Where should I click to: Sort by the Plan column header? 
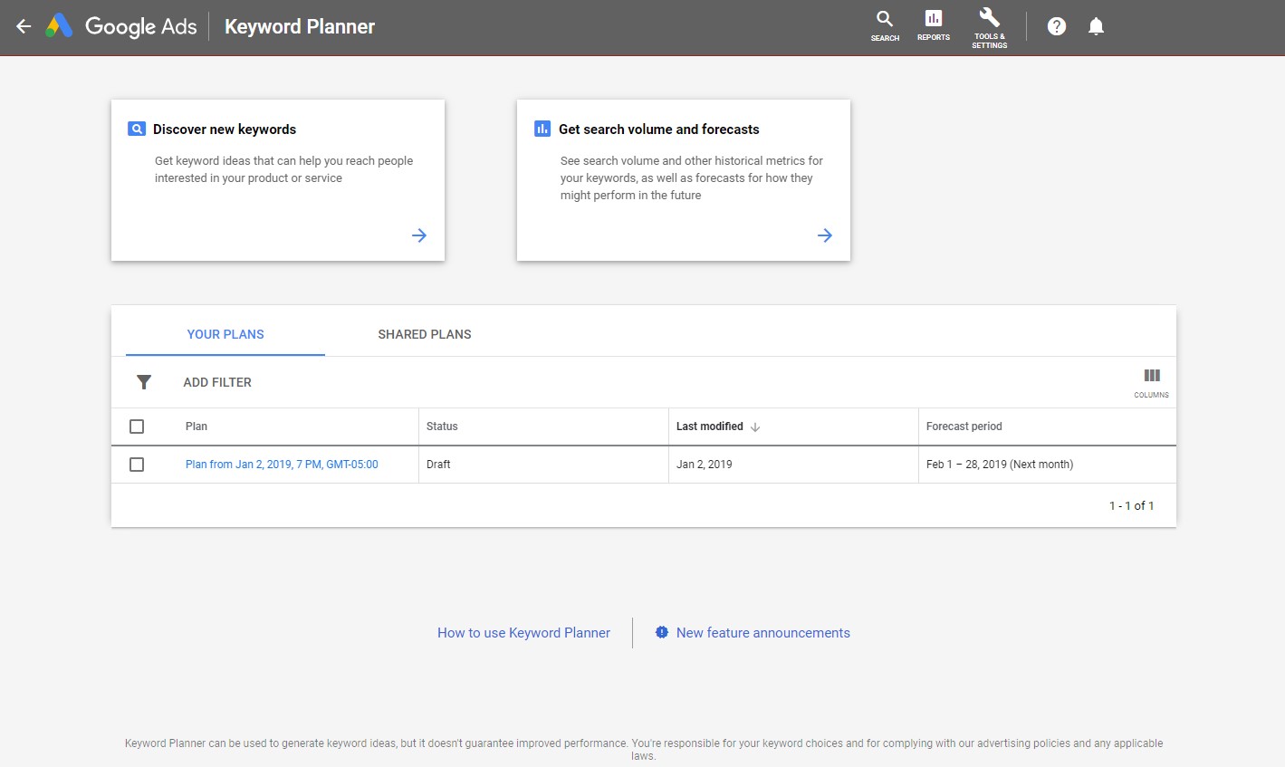pyautogui.click(x=197, y=427)
